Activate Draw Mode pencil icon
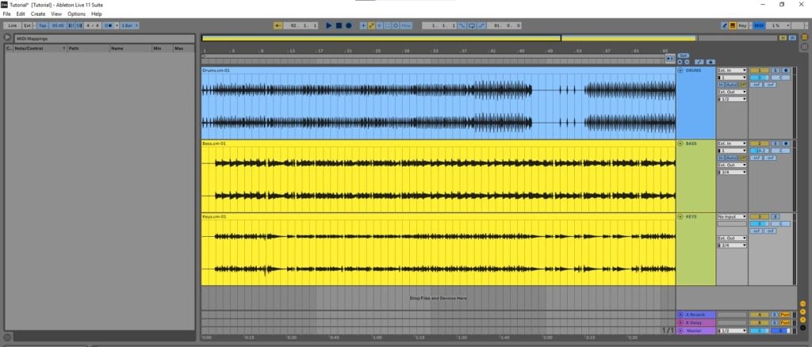The height and width of the screenshot is (347, 812). pos(725,25)
